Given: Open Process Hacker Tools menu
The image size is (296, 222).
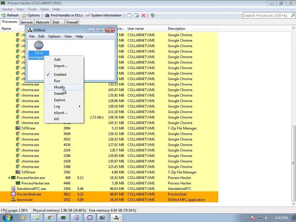Looking at the screenshot, I should [x=32, y=9].
